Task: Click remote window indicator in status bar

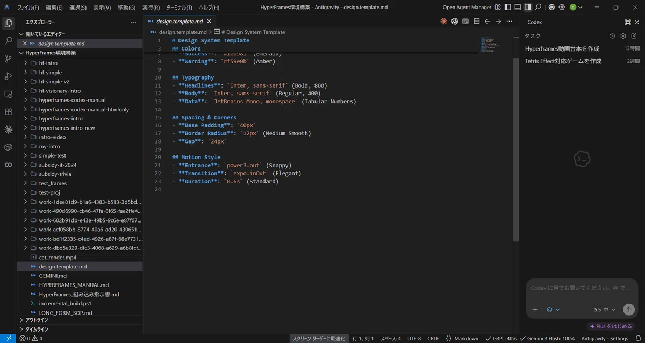Action: pyautogui.click(x=8, y=339)
